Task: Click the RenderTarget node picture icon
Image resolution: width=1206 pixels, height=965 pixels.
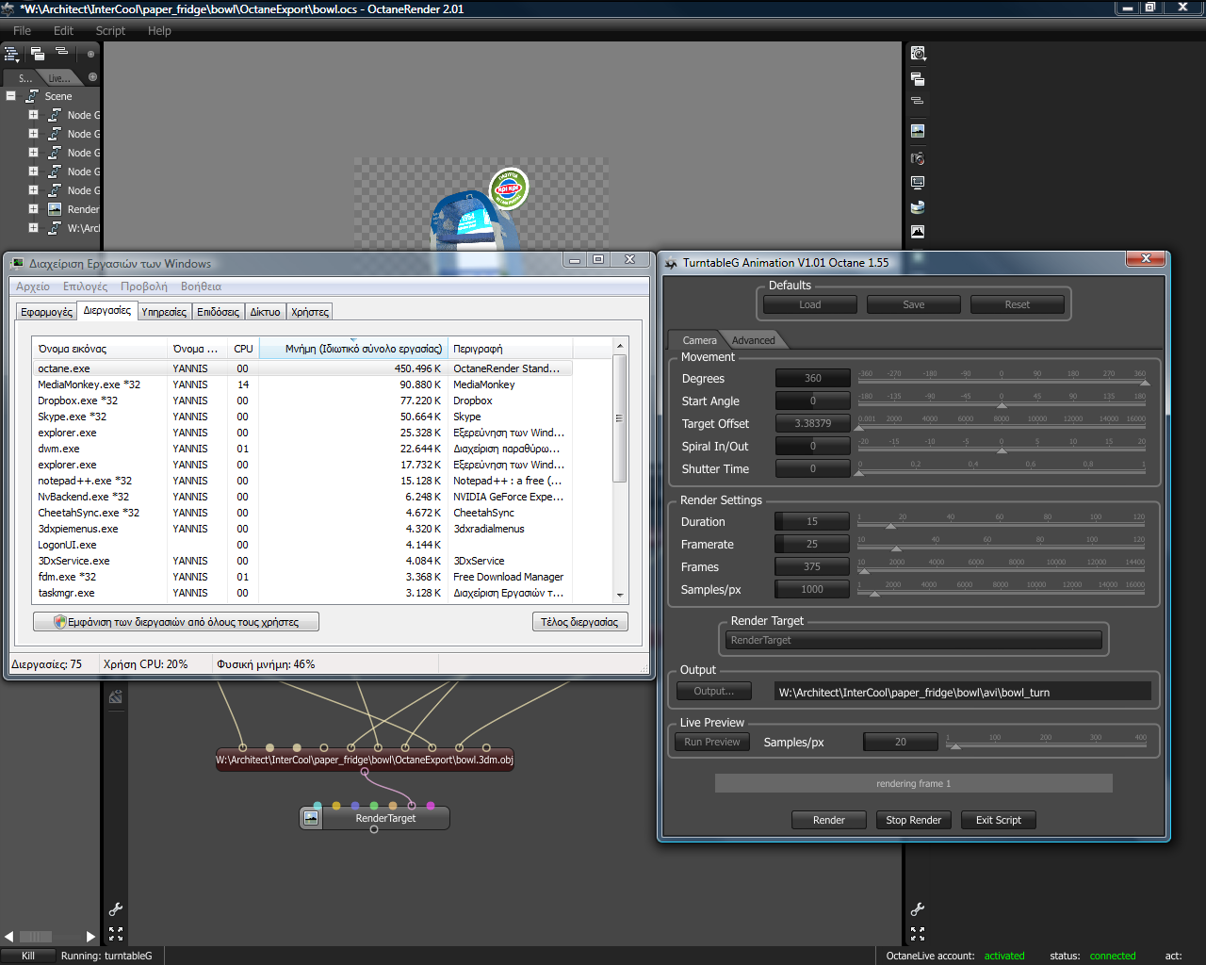Action: [311, 818]
